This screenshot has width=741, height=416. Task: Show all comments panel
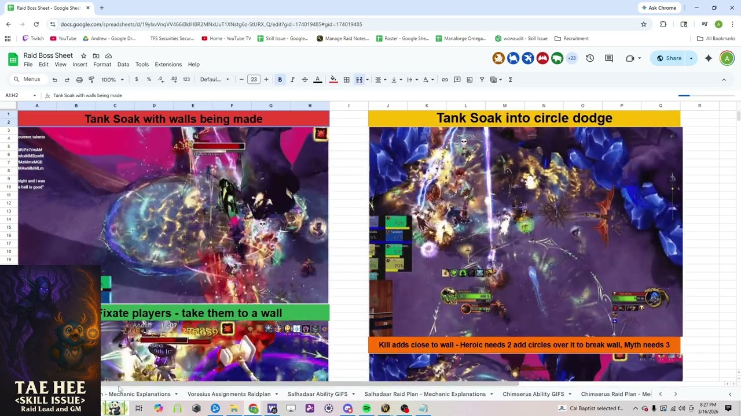609,58
